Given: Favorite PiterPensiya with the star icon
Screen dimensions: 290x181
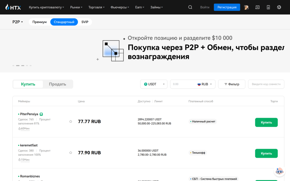Looking at the screenshot, I should point(71,121).
